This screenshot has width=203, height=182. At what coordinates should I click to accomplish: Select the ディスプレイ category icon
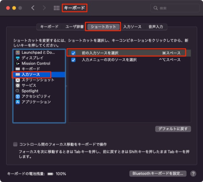(x=18, y=58)
